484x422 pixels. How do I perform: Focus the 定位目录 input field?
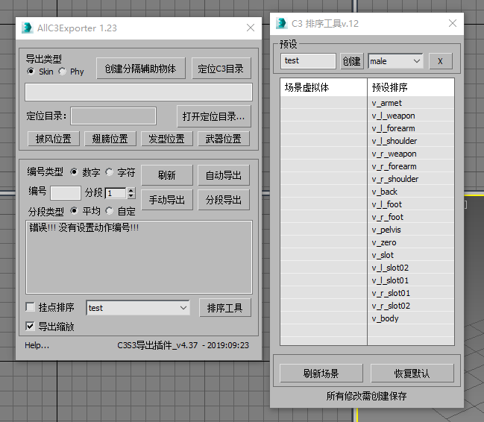(113, 116)
